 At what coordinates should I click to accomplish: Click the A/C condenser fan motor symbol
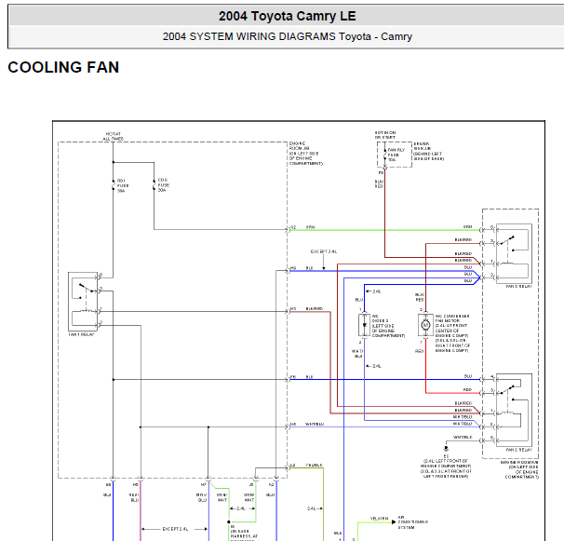(x=425, y=325)
